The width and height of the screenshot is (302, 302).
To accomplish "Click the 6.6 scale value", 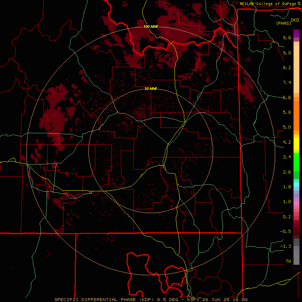I will point(287,97).
